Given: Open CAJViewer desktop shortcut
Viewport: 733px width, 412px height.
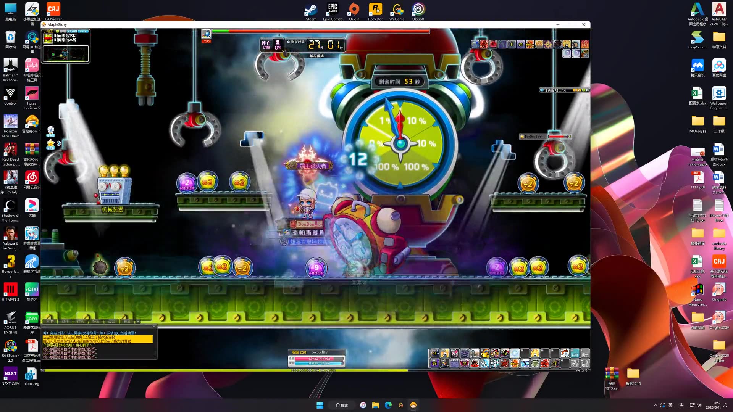Looking at the screenshot, I should (x=53, y=11).
